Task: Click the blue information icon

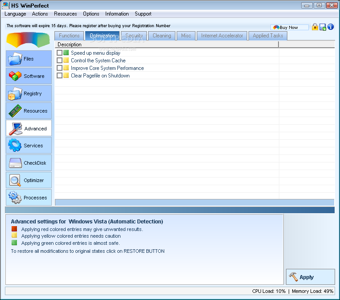Action: (331, 27)
